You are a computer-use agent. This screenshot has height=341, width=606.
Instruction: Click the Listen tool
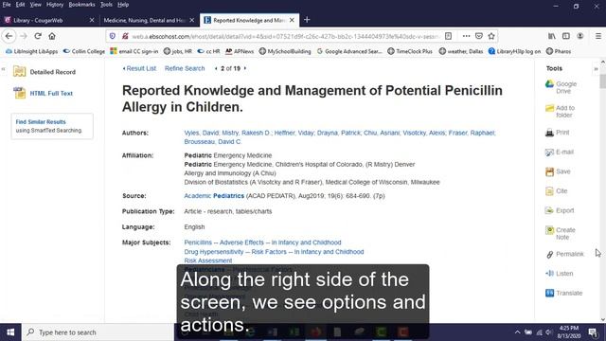[560, 274]
